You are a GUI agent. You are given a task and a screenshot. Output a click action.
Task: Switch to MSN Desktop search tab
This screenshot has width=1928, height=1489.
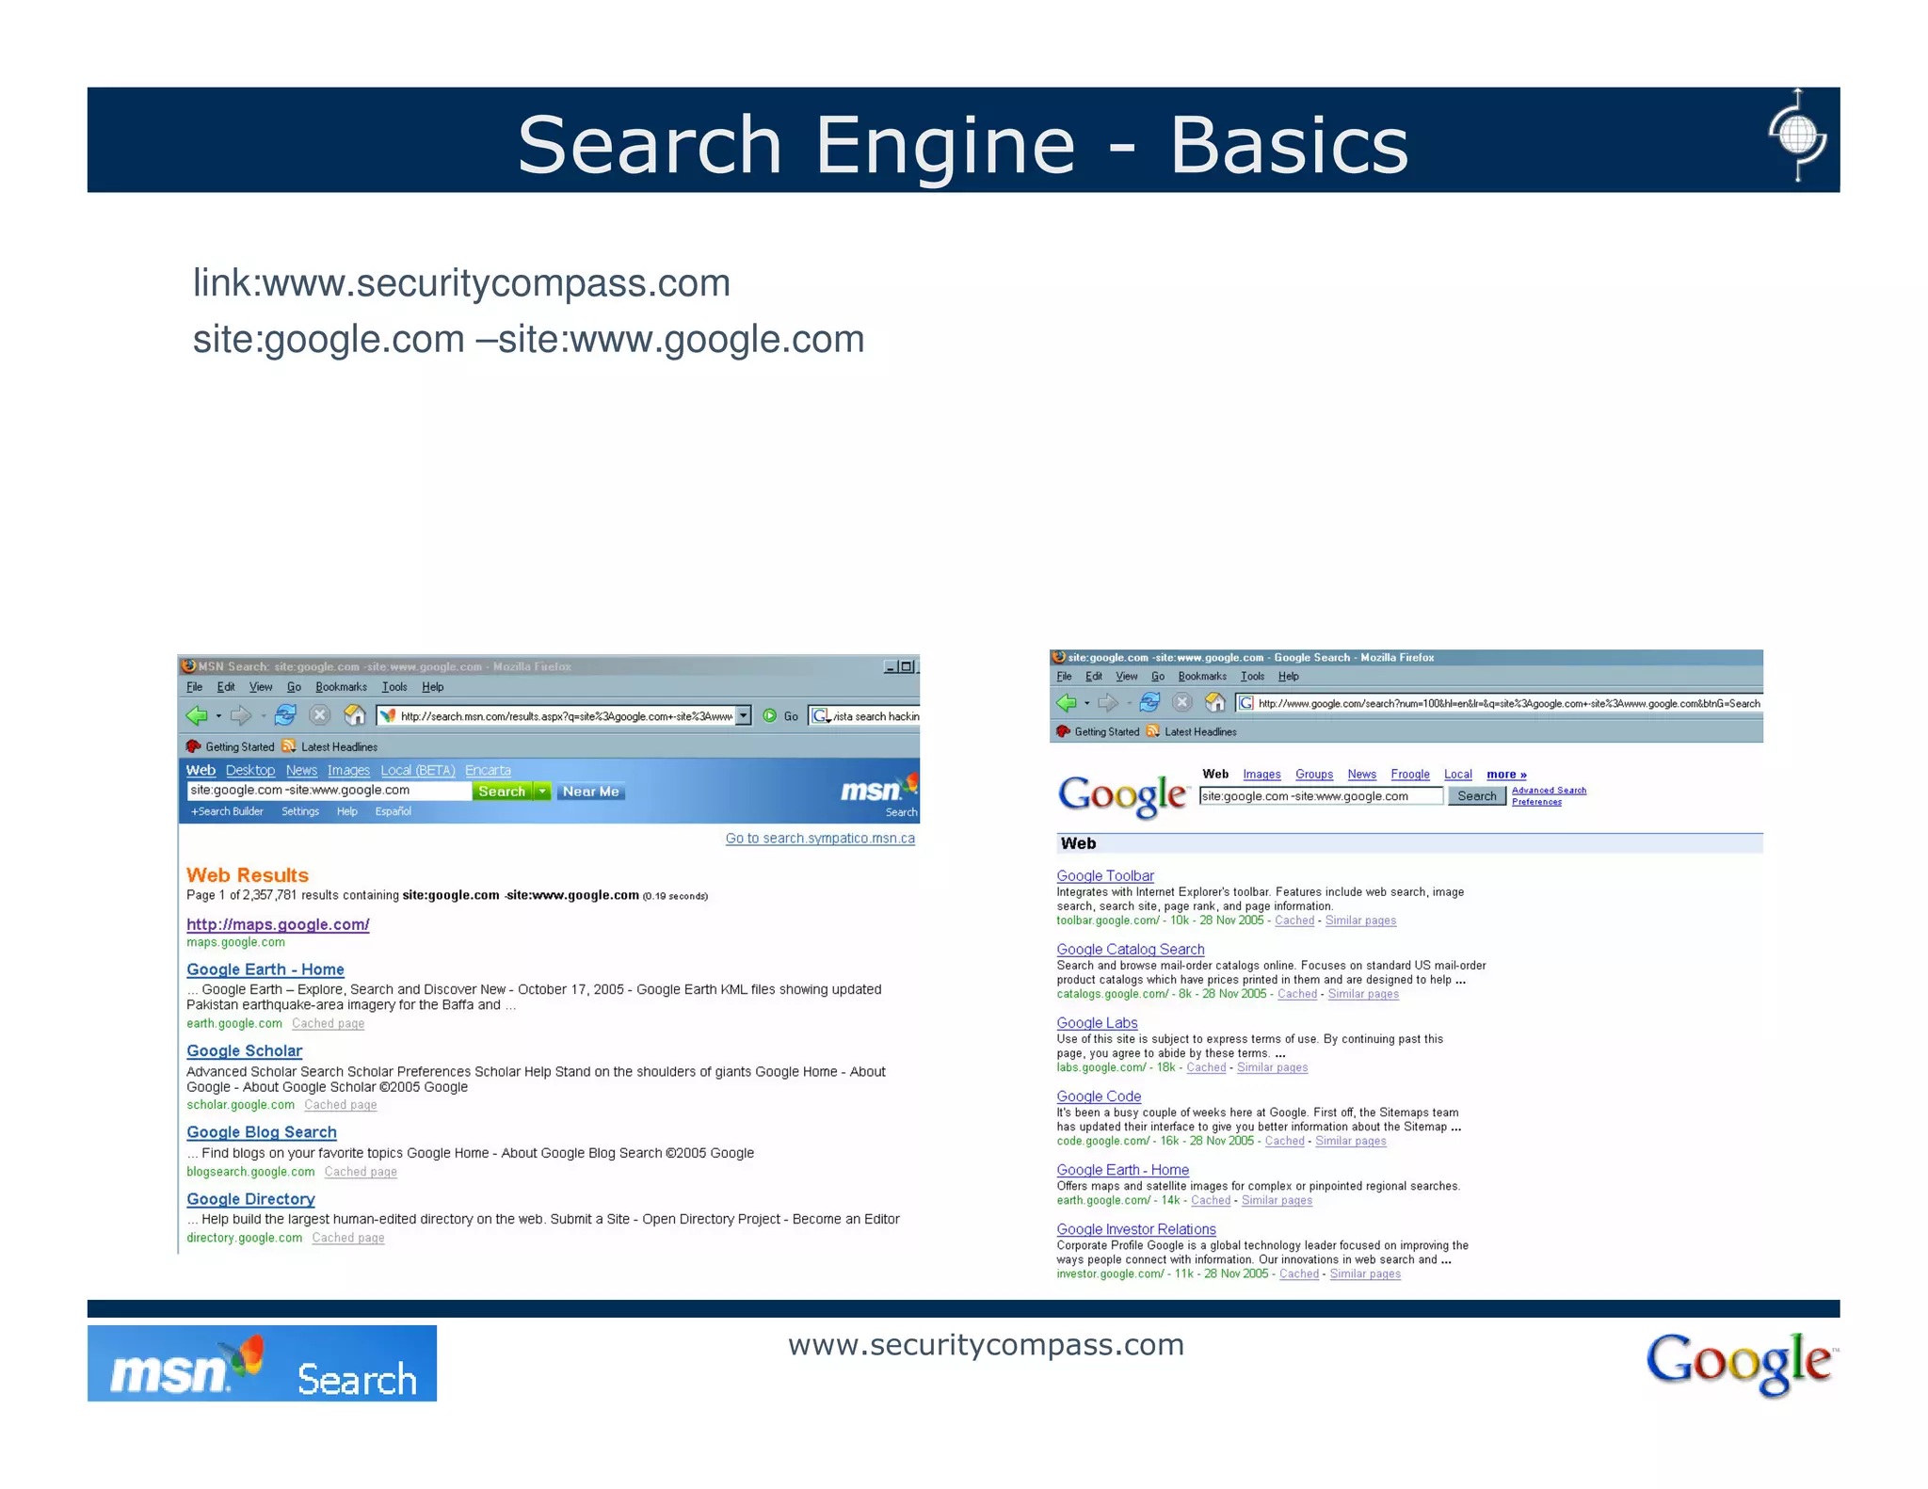pyautogui.click(x=250, y=770)
